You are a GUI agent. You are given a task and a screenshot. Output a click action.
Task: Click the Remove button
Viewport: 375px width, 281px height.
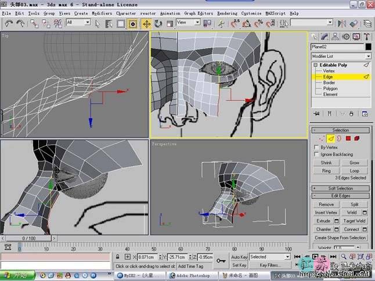tap(326, 205)
